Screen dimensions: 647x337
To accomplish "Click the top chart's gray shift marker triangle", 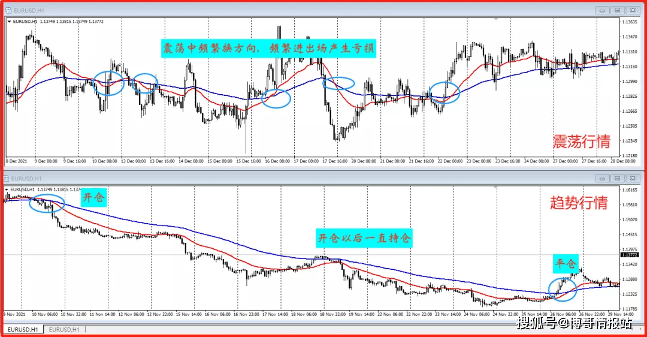I will (495, 20).
